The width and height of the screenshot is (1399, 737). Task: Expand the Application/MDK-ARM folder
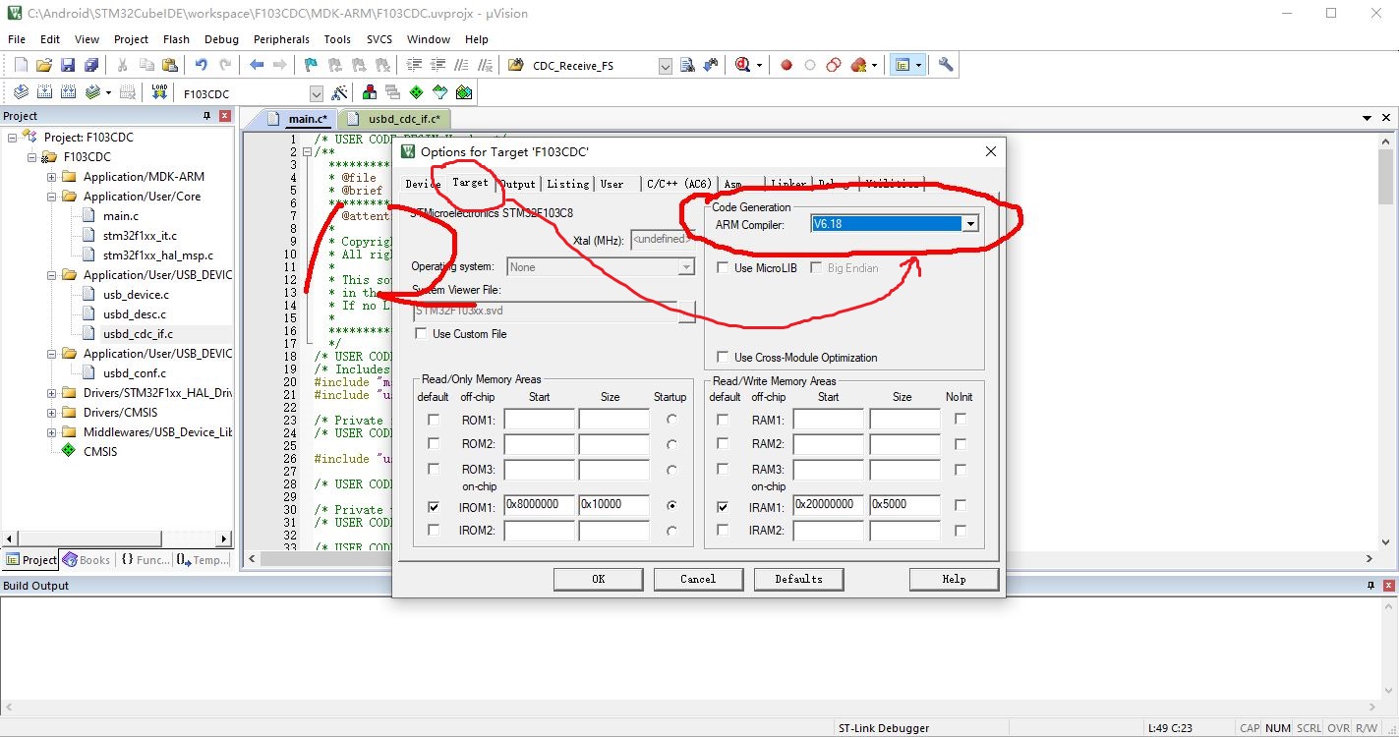[x=52, y=177]
